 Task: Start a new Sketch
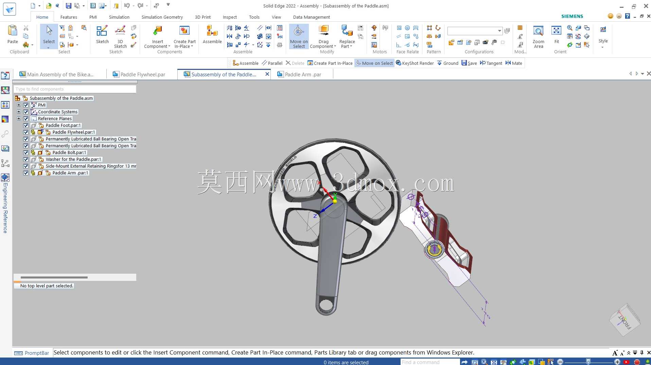tap(102, 31)
